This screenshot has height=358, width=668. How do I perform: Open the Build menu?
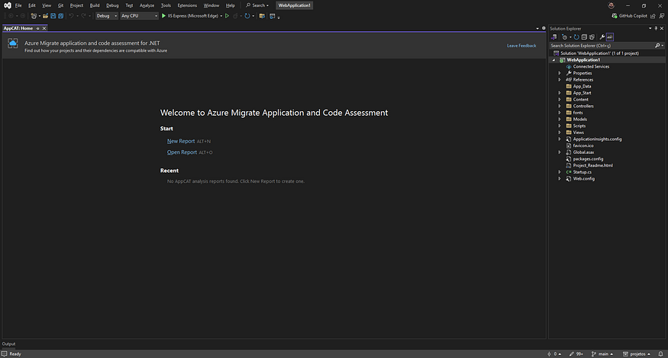[x=95, y=5]
